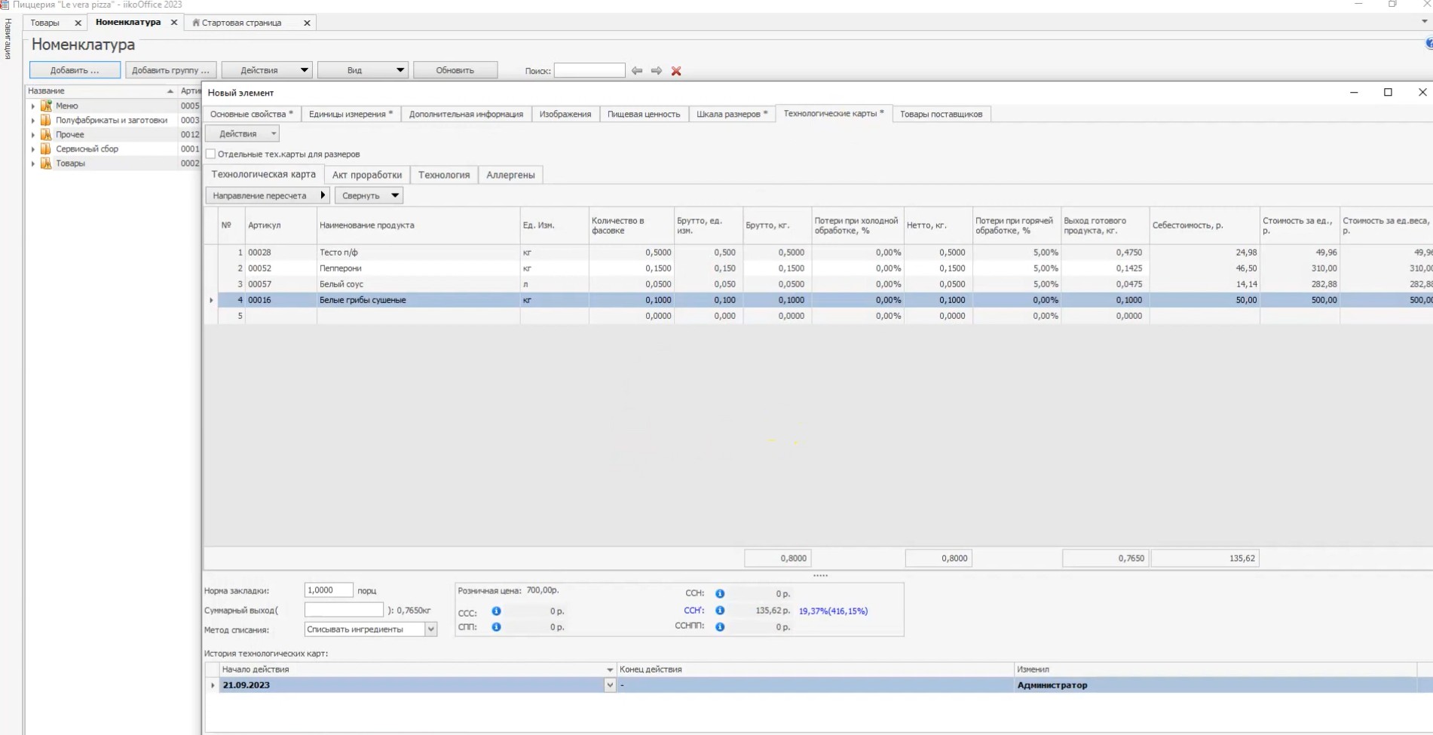
Task: Close the Стартовая страница tab
Action: [x=307, y=23]
